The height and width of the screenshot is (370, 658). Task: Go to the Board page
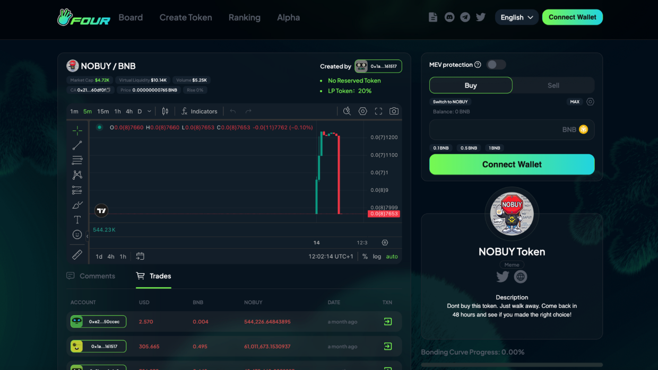(x=131, y=17)
